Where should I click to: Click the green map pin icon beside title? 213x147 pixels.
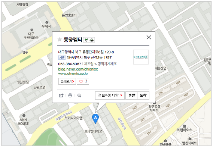click(x=86, y=40)
